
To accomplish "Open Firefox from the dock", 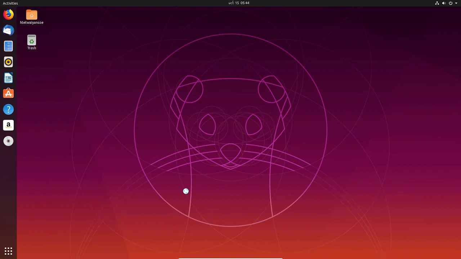I will click(8, 14).
